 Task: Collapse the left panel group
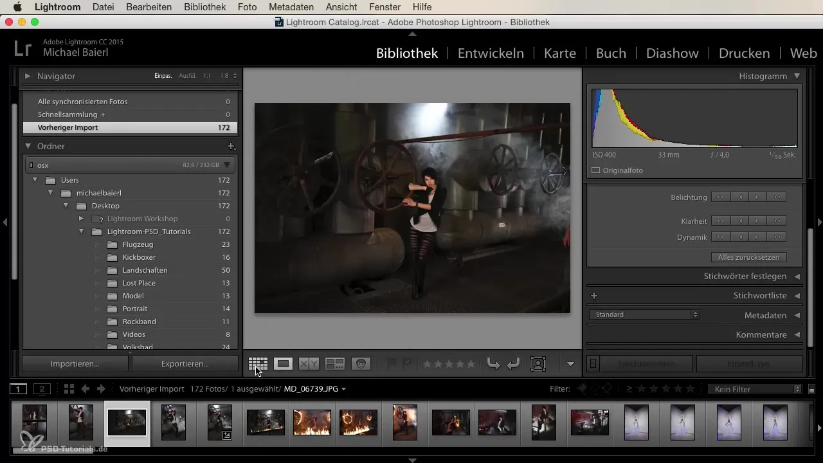click(5, 222)
